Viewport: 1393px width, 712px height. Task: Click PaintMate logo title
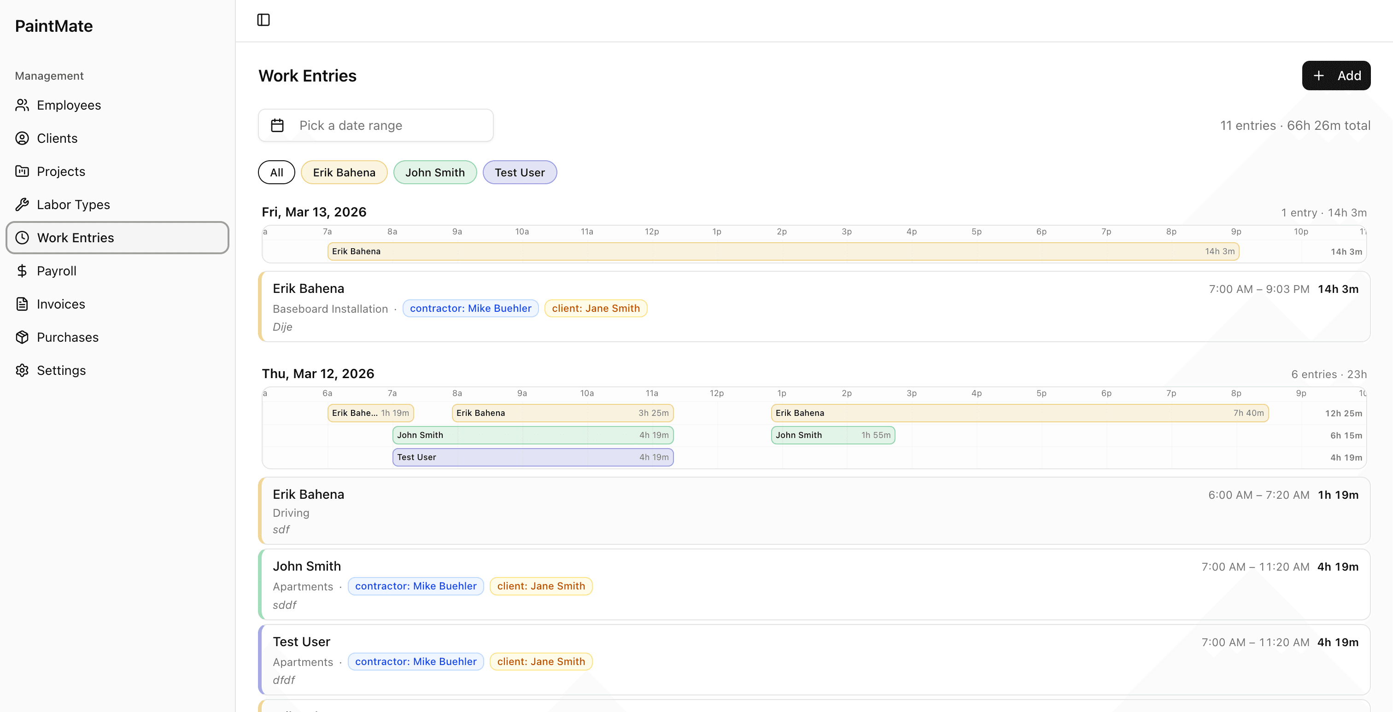coord(54,26)
